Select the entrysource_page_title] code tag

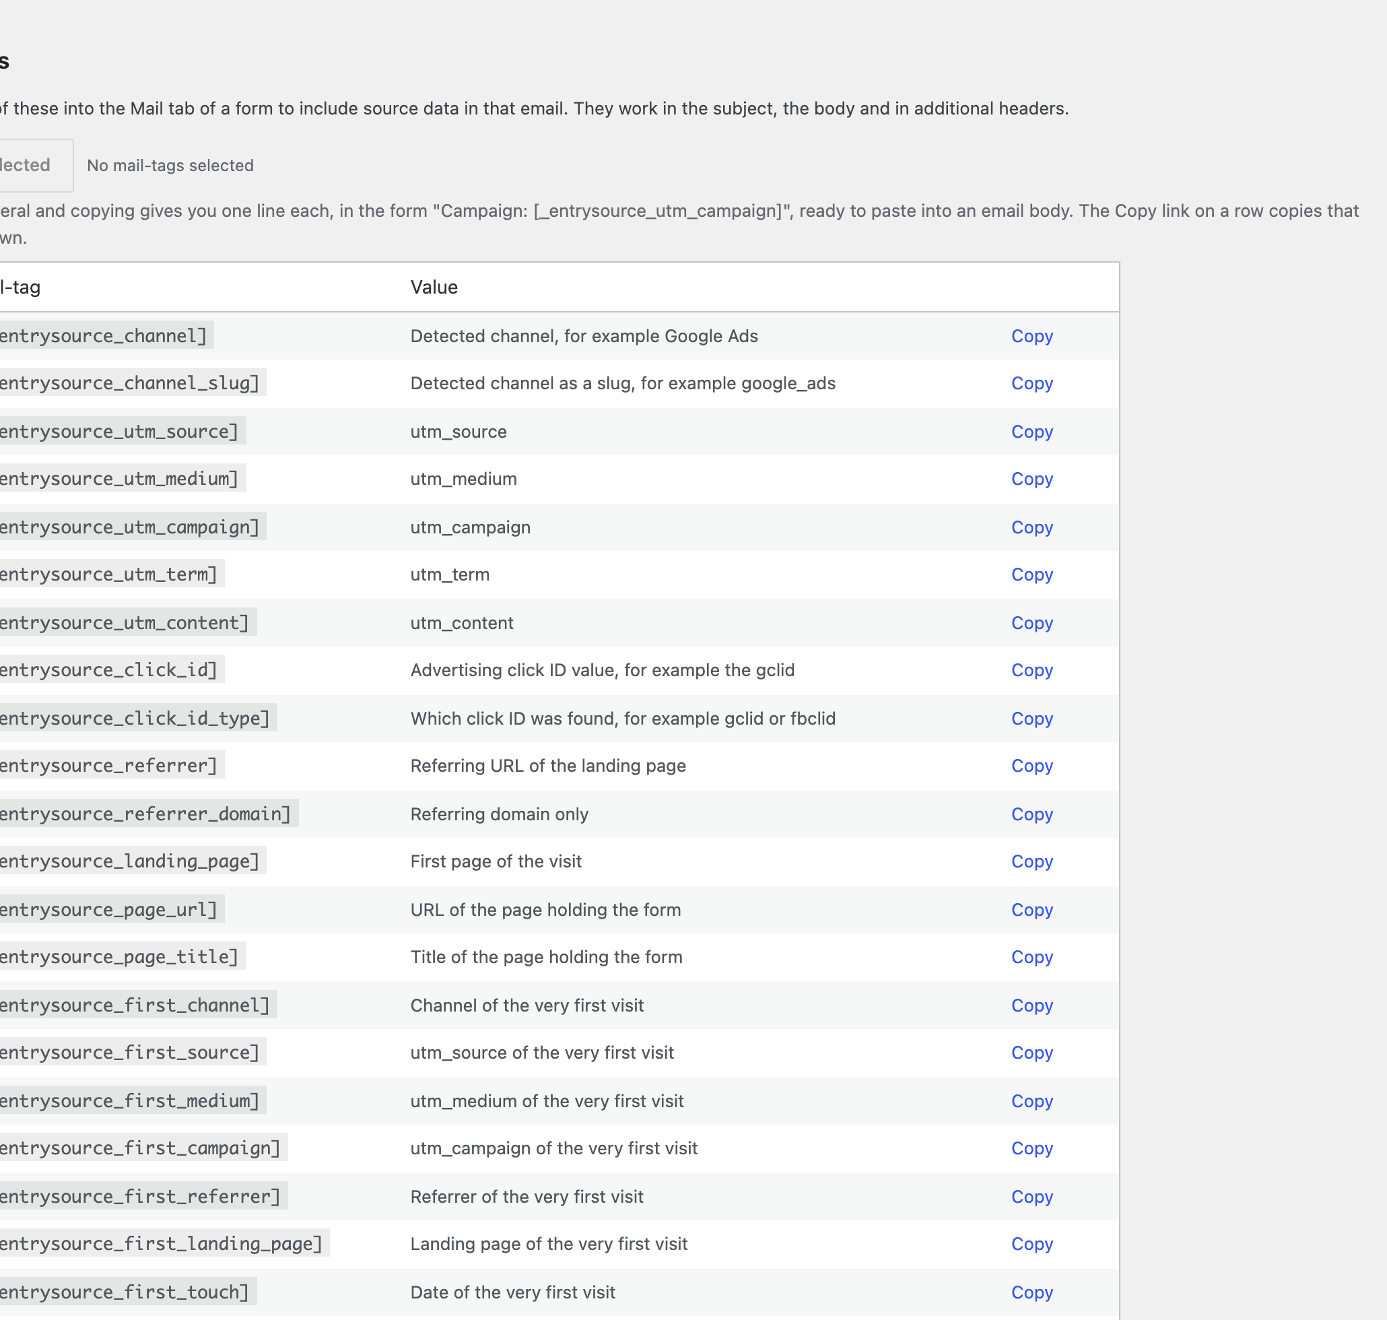pos(122,957)
